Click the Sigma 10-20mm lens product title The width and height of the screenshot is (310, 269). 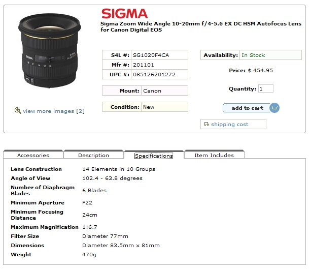(x=199, y=26)
